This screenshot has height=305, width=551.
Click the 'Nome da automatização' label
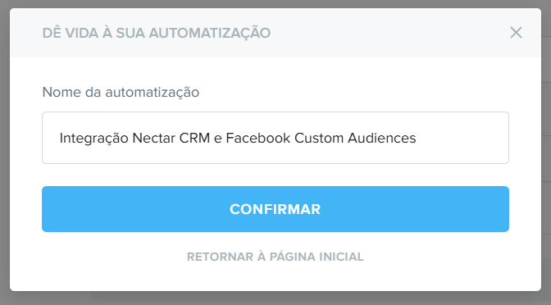121,93
